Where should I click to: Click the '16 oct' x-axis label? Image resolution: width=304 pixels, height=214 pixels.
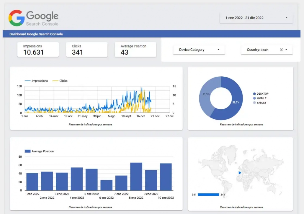click(x=140, y=116)
